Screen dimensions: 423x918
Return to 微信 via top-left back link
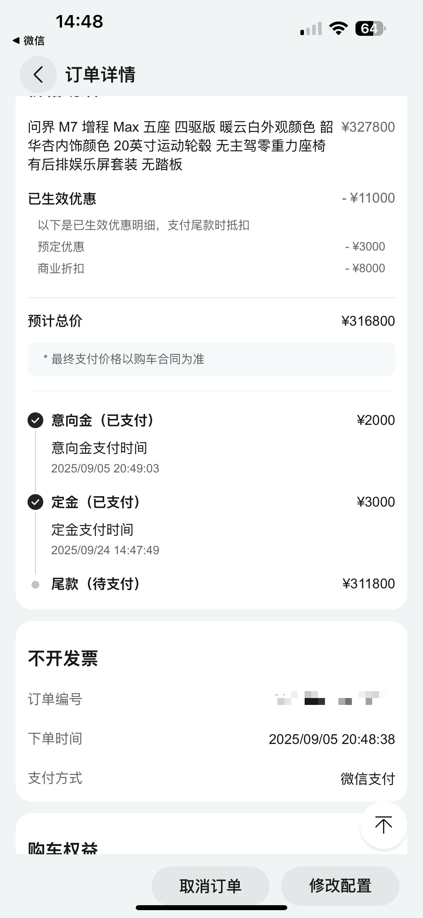click(x=29, y=41)
